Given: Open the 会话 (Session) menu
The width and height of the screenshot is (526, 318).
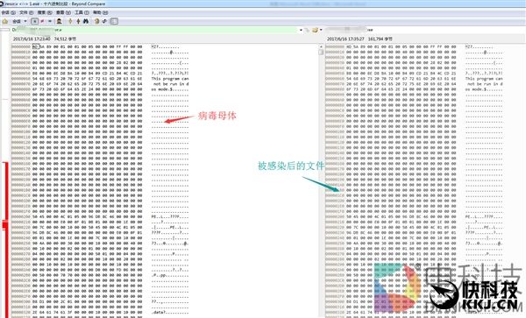Looking at the screenshot, I should pos(9,12).
